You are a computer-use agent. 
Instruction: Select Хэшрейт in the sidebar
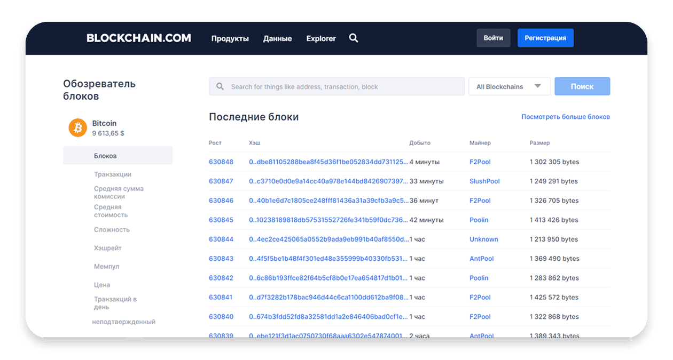[x=108, y=248]
